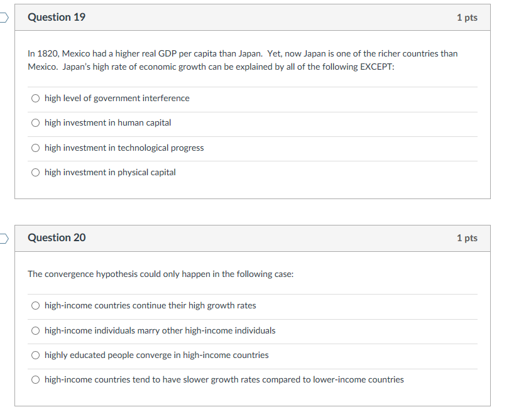Screen dimensions: 509x407
Task: Select radio for high-income individuals marry option
Action: tap(35, 331)
